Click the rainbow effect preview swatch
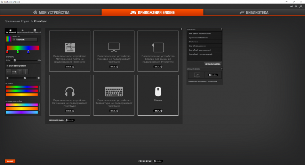The height and width of the screenshot is (165, 305). coord(9,39)
